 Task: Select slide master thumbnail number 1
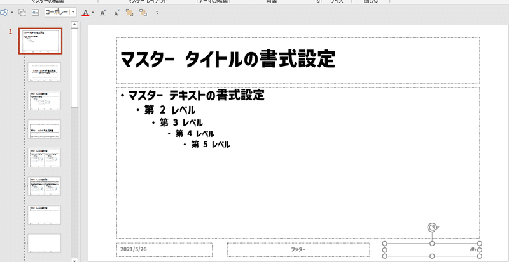pyautogui.click(x=40, y=41)
